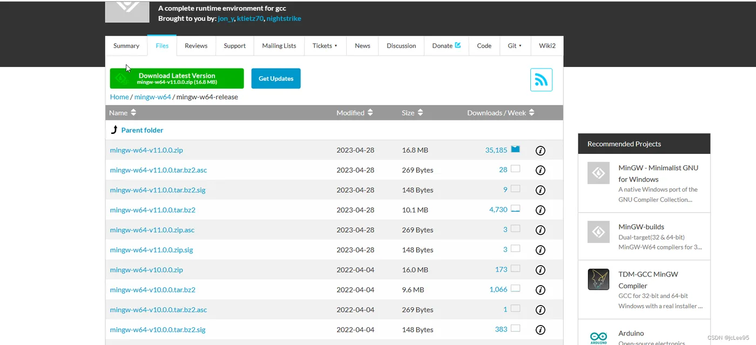The height and width of the screenshot is (345, 756).
Task: Open the Code tab
Action: click(x=484, y=46)
